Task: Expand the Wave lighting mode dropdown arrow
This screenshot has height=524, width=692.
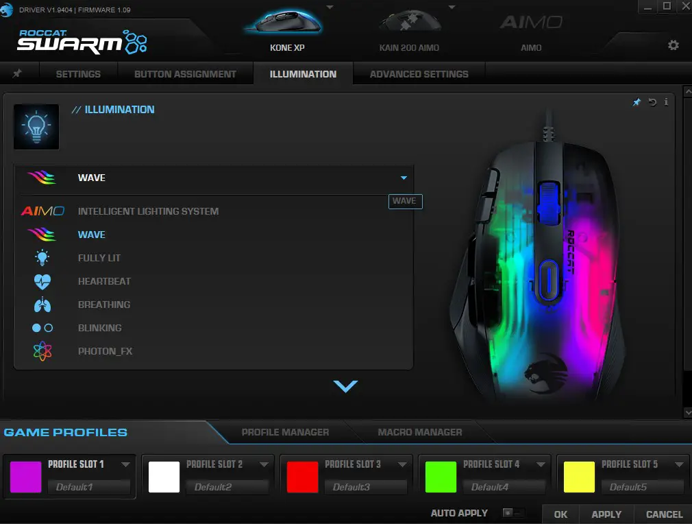Action: click(x=404, y=178)
